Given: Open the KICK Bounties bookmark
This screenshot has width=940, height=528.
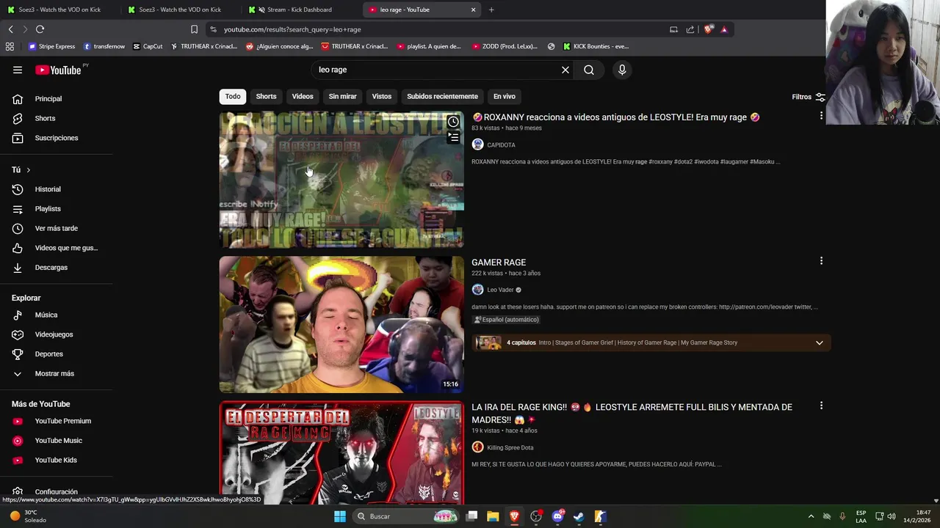Looking at the screenshot, I should pos(596,46).
